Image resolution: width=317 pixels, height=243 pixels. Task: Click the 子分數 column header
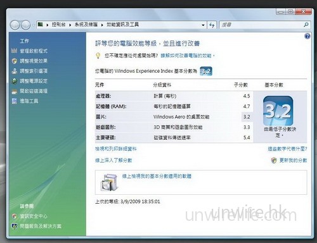240,85
